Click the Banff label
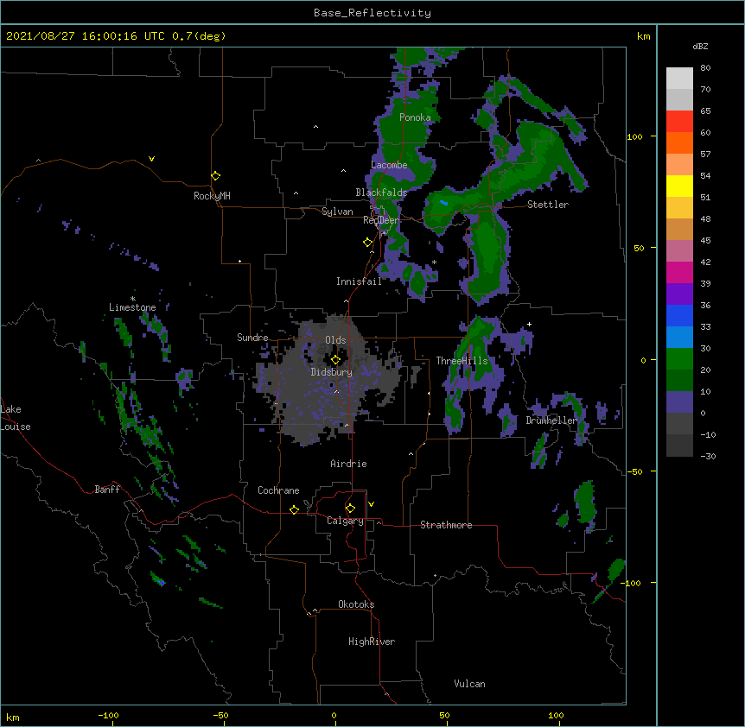Screen dimensions: 745x727 107,490
